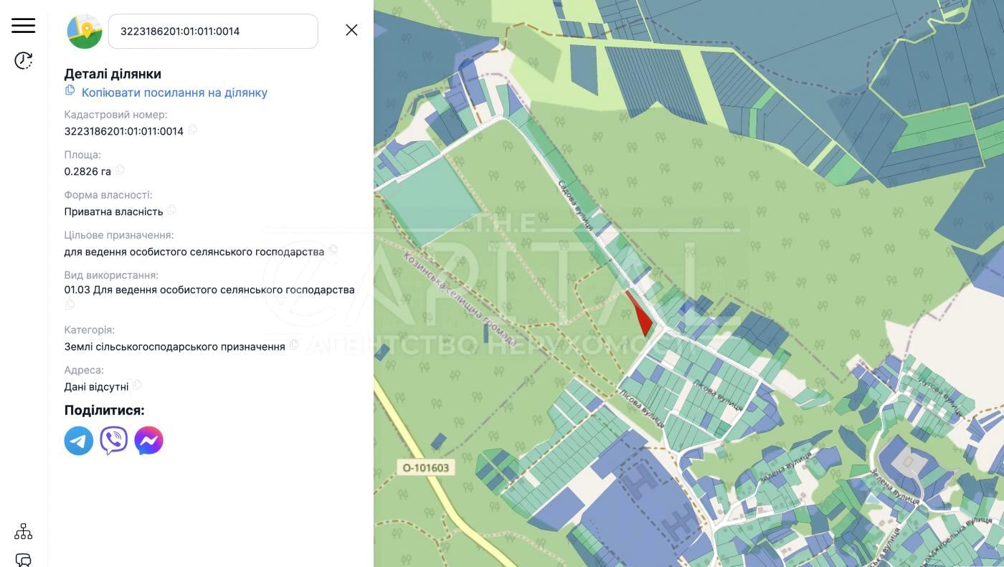Viewport: 1004px width, 567px height.
Task: Open the search history clock icon
Action: point(24,60)
